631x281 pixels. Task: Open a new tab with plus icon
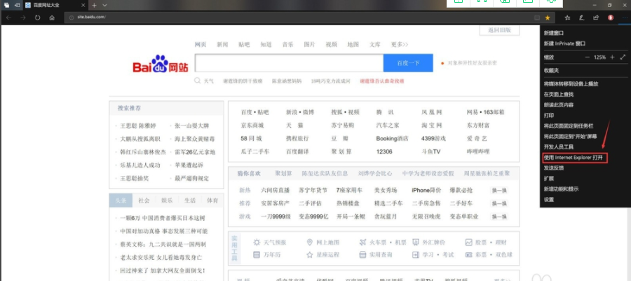pyautogui.click(x=94, y=5)
